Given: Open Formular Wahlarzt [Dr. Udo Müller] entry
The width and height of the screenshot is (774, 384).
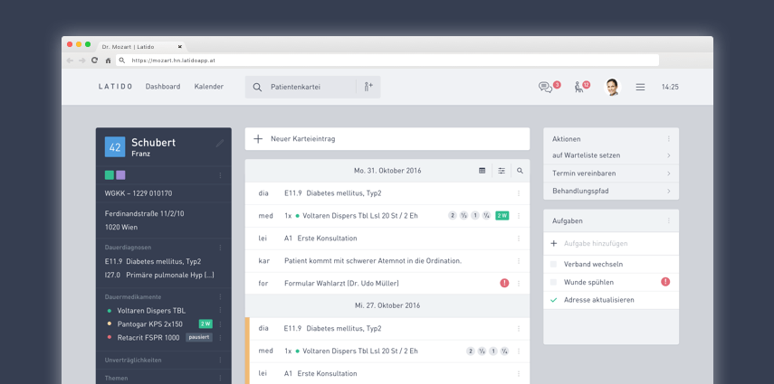Looking at the screenshot, I should click(341, 284).
